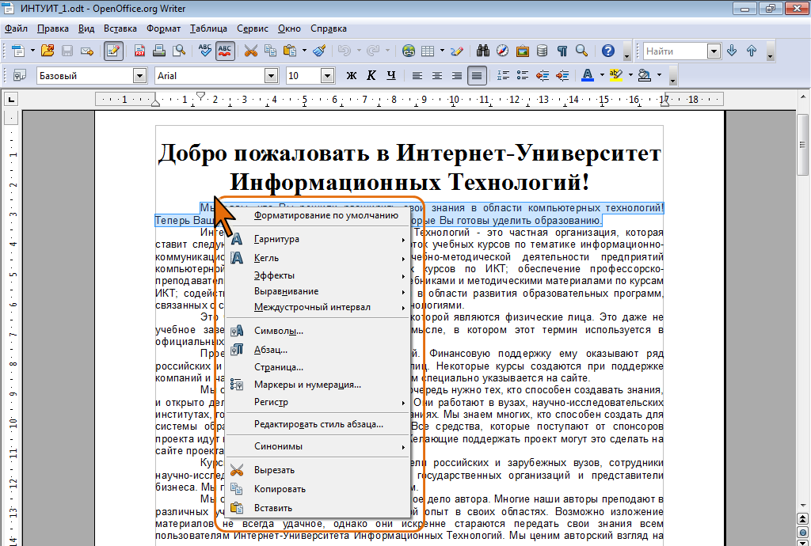Toggle bold (Ж) formatting

tap(352, 75)
